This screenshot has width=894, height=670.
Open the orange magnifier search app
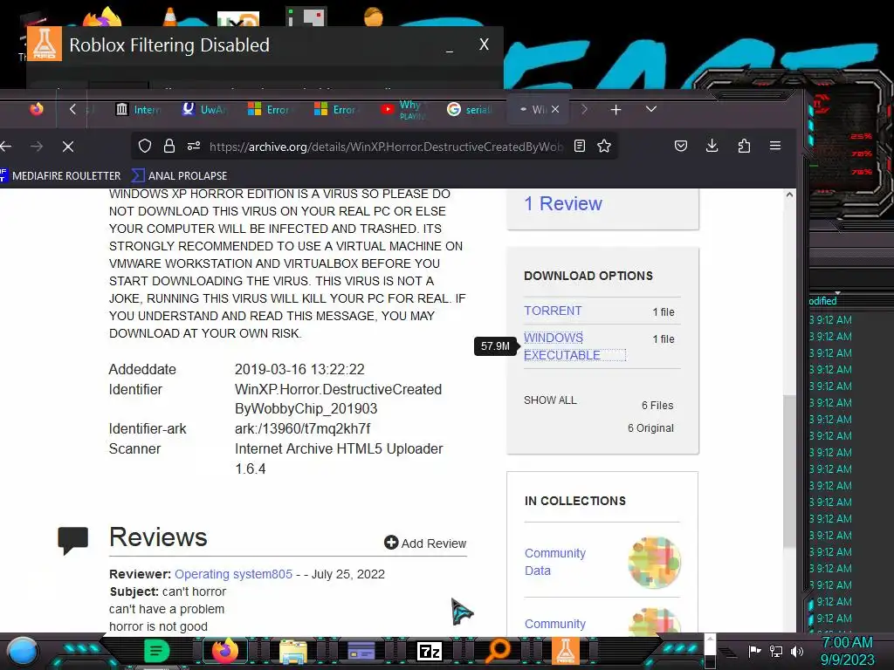(498, 650)
